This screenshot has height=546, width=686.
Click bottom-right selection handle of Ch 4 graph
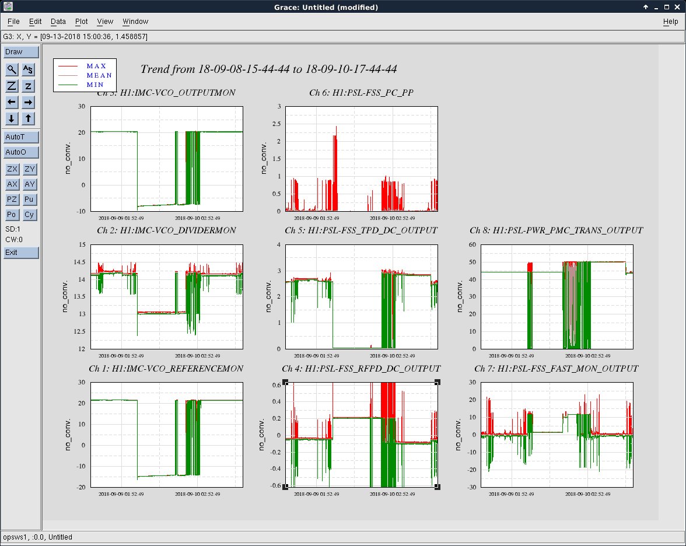[x=437, y=487]
